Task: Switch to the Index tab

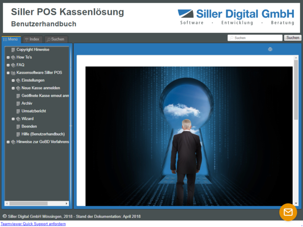Action: (31, 39)
